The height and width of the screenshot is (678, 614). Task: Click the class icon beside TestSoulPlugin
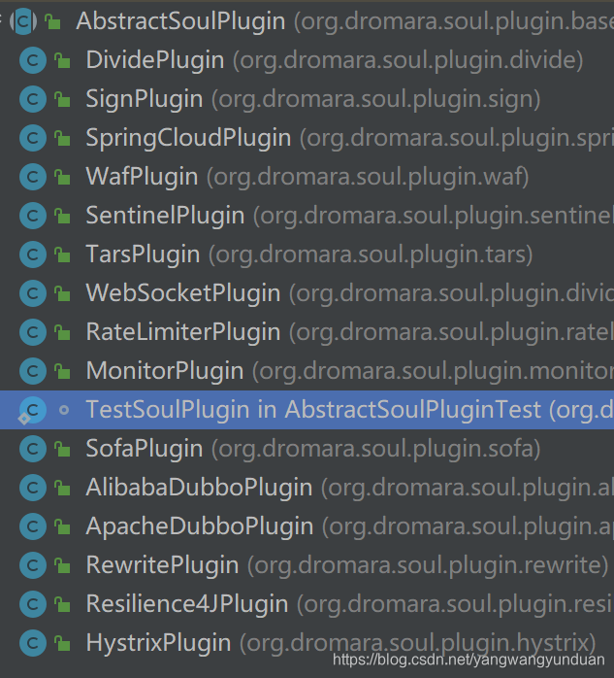[32, 410]
